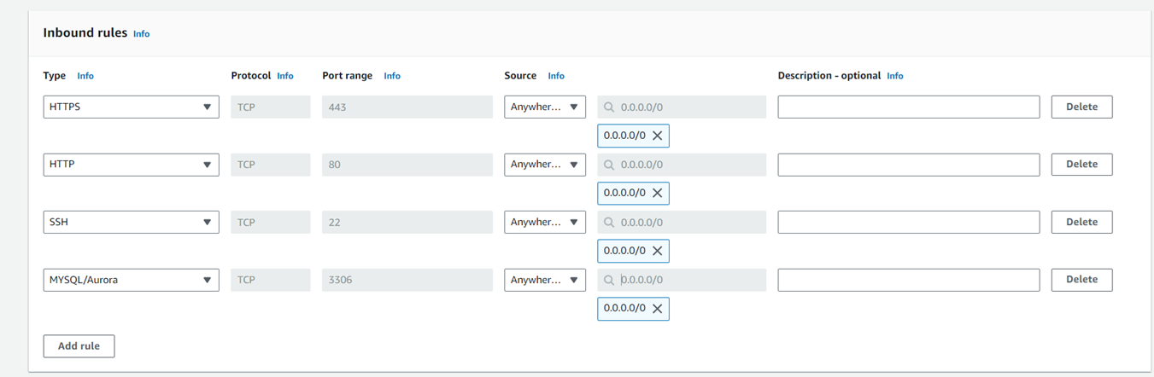Open the SSH type dropdown

point(131,223)
